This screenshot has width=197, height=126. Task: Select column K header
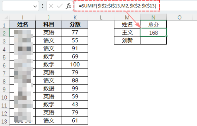[x=75, y=17]
